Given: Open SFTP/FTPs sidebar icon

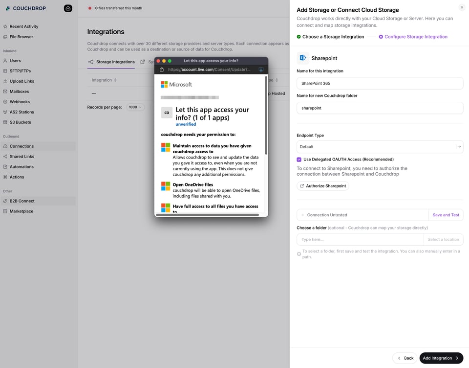Looking at the screenshot, I should (x=5, y=71).
